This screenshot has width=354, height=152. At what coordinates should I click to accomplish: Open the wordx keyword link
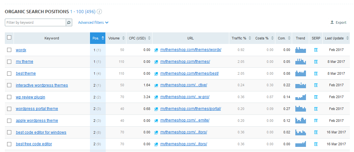(21, 50)
